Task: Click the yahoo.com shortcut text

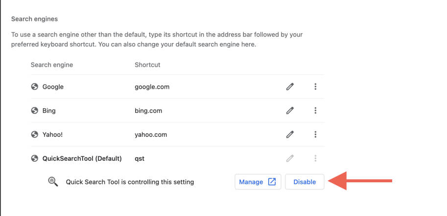Action: click(151, 134)
